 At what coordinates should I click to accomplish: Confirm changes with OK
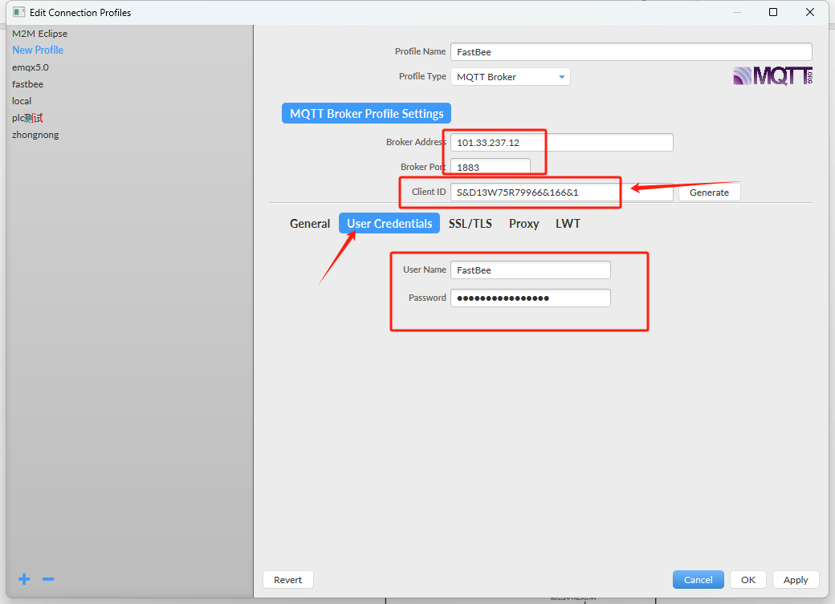747,579
